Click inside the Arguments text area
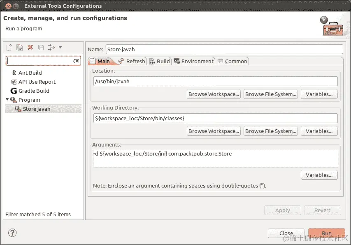The width and height of the screenshot is (351, 245). click(x=215, y=158)
